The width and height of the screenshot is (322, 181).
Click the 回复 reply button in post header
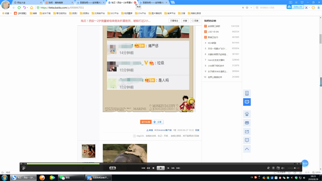click(195, 21)
